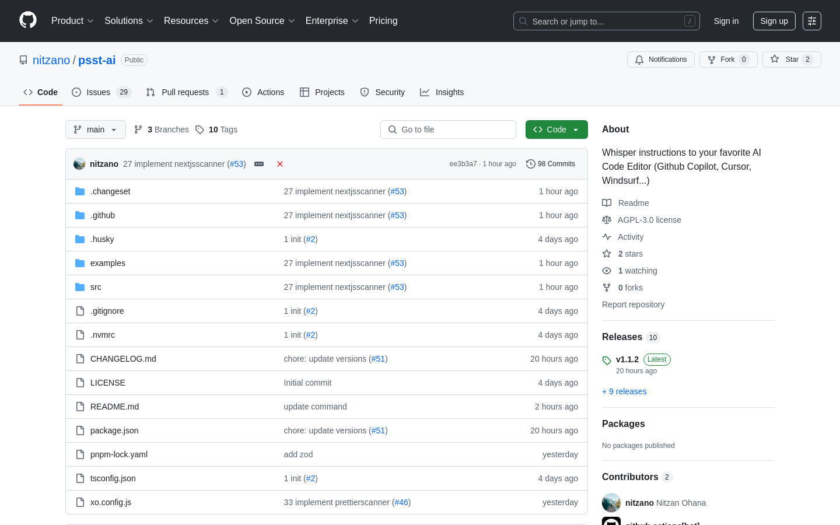Image resolution: width=840 pixels, height=525 pixels.
Task: Open the Releases heading link
Action: click(x=631, y=337)
